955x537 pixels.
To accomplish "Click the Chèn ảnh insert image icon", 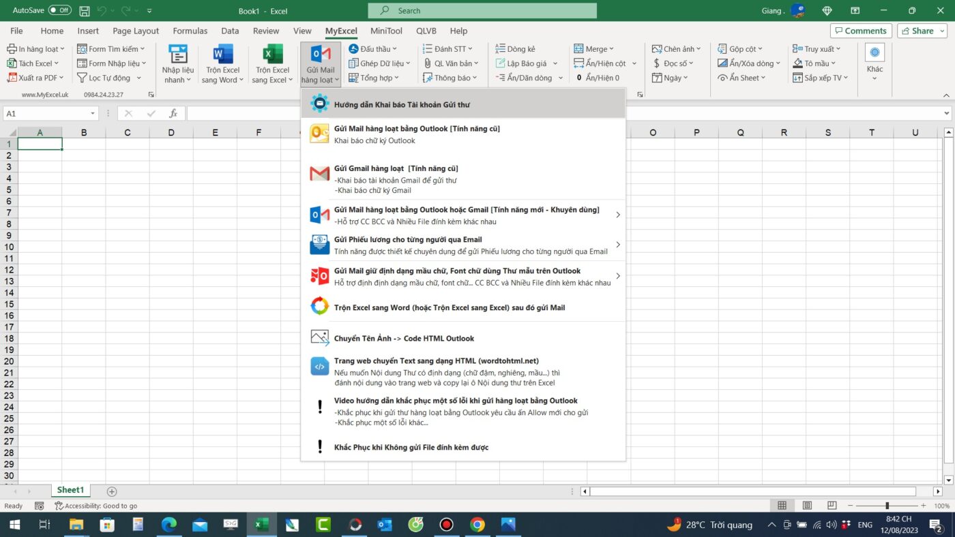I will click(x=657, y=48).
